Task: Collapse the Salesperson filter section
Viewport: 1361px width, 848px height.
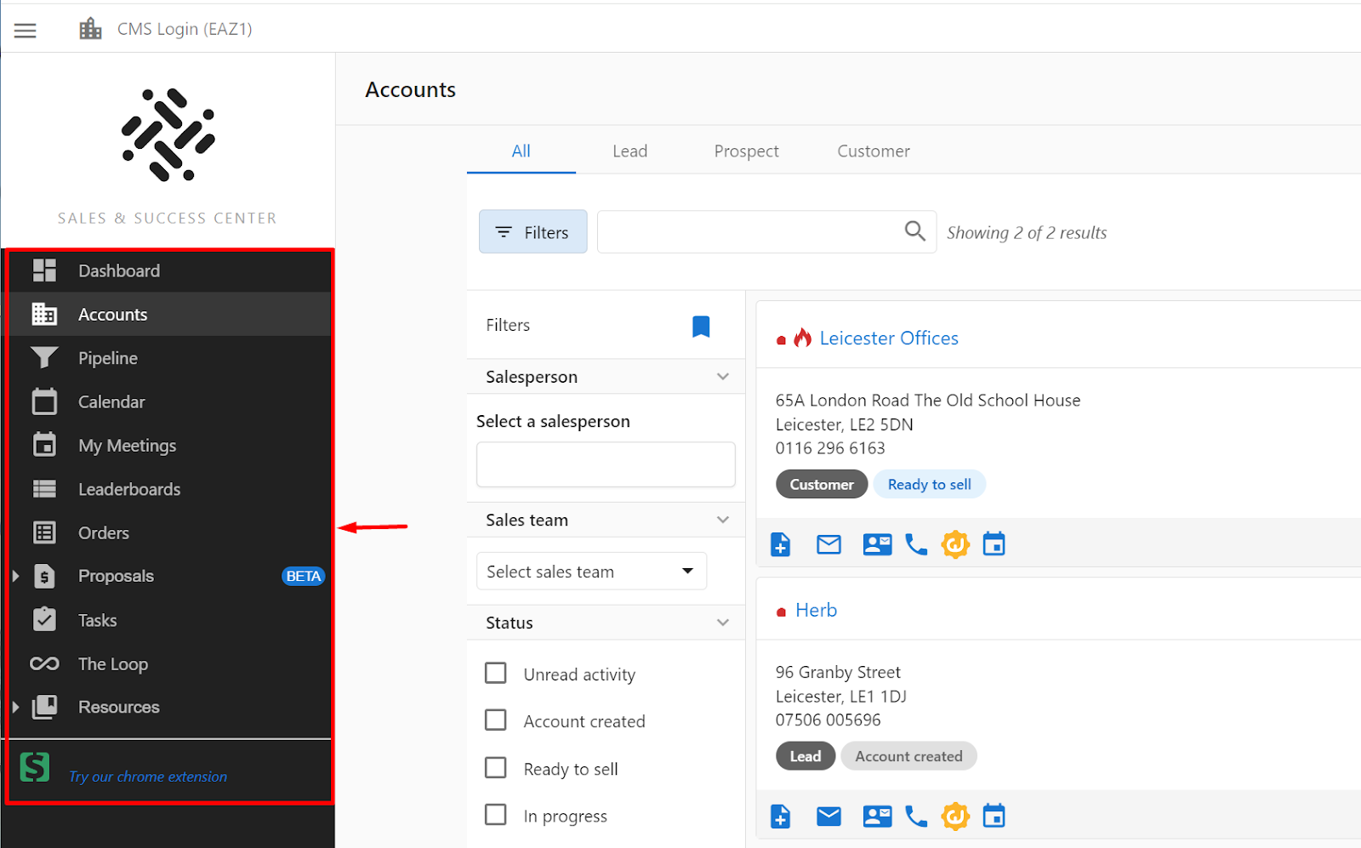Action: pyautogui.click(x=723, y=377)
